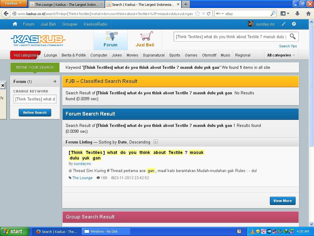Switch to Search | Kaskus taskbar item
Image resolution: width=314 pixels, height=236 pixels.
[57, 232]
